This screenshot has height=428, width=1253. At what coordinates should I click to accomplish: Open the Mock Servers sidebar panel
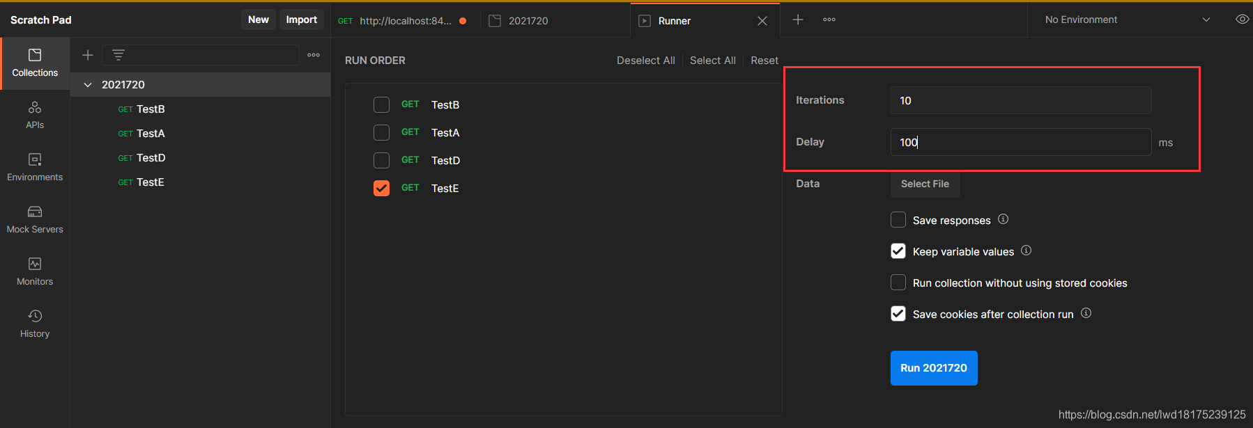point(35,220)
